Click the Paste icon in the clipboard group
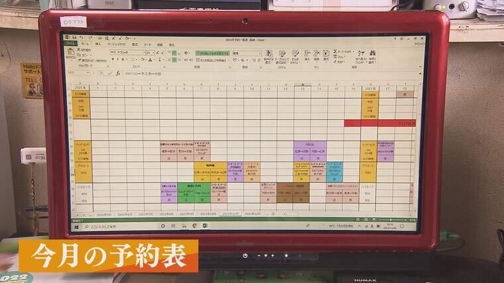The height and width of the screenshot is (283, 504). coord(71,52)
